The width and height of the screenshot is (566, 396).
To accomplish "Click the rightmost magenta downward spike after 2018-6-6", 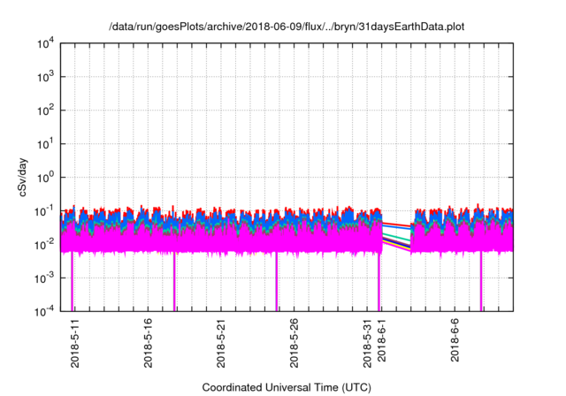I will pyautogui.click(x=481, y=283).
